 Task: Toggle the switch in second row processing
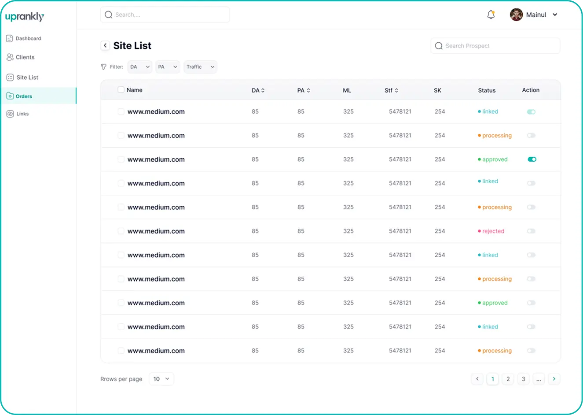(x=532, y=136)
